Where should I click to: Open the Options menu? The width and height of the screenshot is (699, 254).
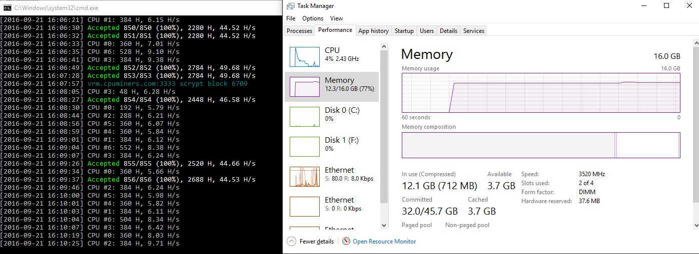point(313,18)
